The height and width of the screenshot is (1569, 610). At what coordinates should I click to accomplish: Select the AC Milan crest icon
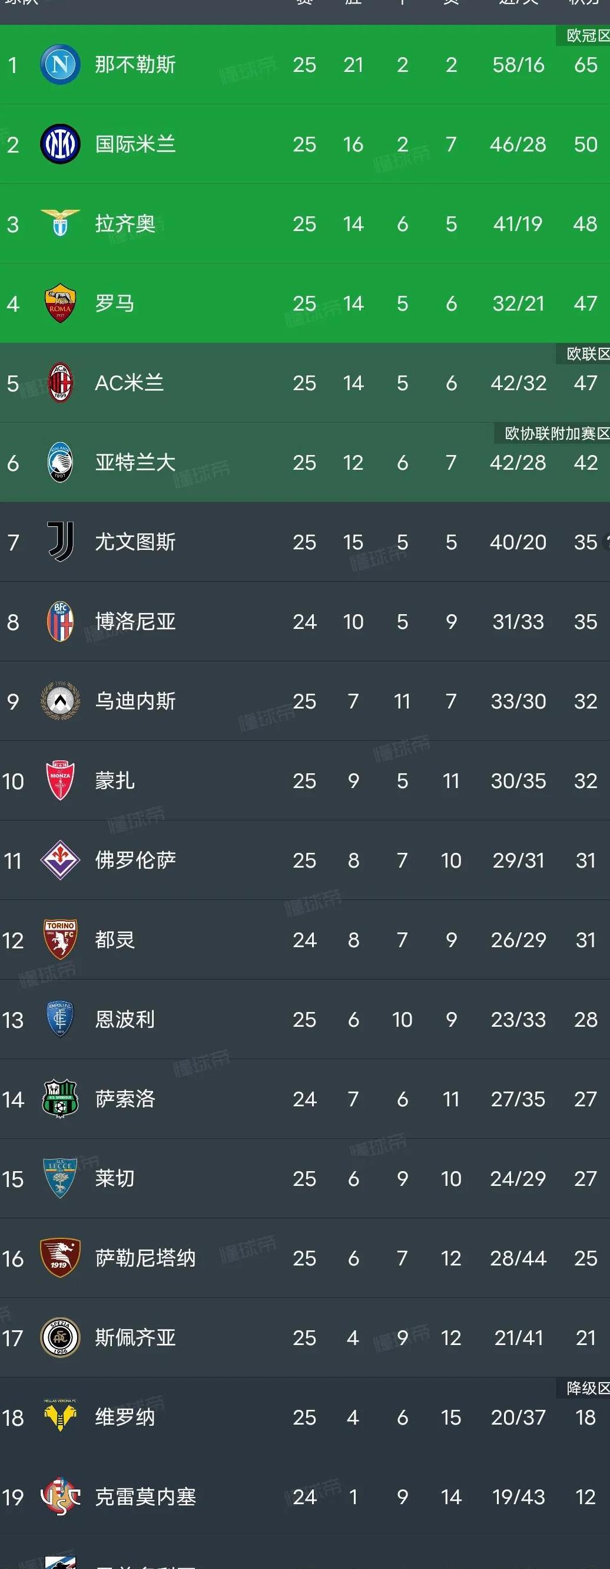click(60, 383)
